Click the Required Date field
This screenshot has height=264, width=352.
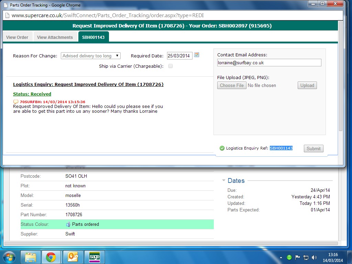point(179,56)
